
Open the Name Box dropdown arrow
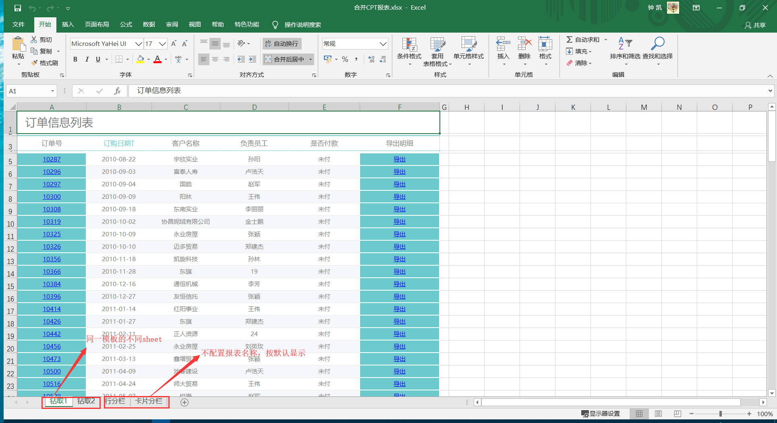[52, 91]
